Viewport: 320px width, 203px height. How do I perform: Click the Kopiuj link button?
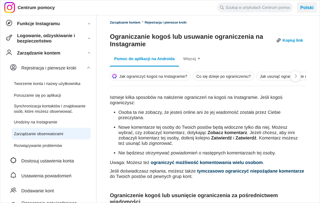(x=290, y=40)
